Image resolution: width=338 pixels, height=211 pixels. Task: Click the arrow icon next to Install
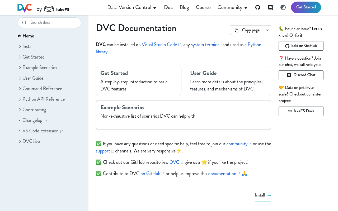point(269,195)
